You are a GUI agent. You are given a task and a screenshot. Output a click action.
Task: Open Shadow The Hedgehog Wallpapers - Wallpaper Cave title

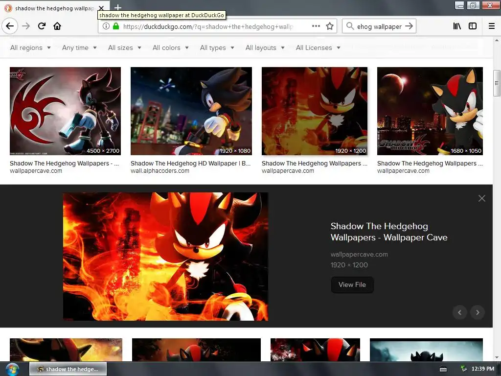point(389,232)
